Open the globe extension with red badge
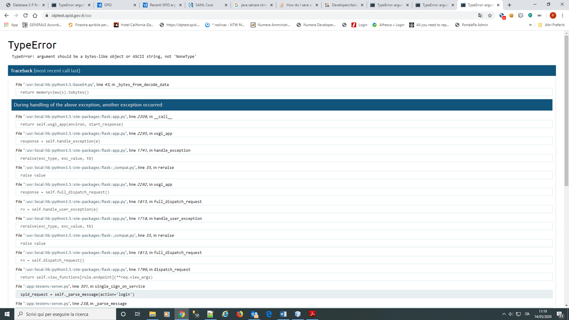This screenshot has height=320, width=569. coord(502,15)
